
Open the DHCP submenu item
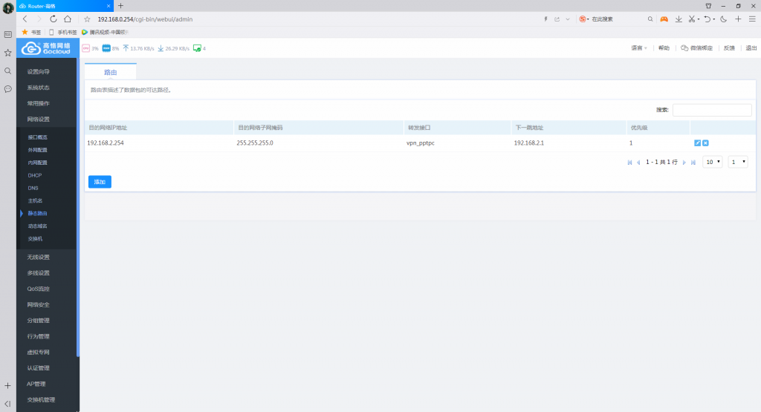35,175
